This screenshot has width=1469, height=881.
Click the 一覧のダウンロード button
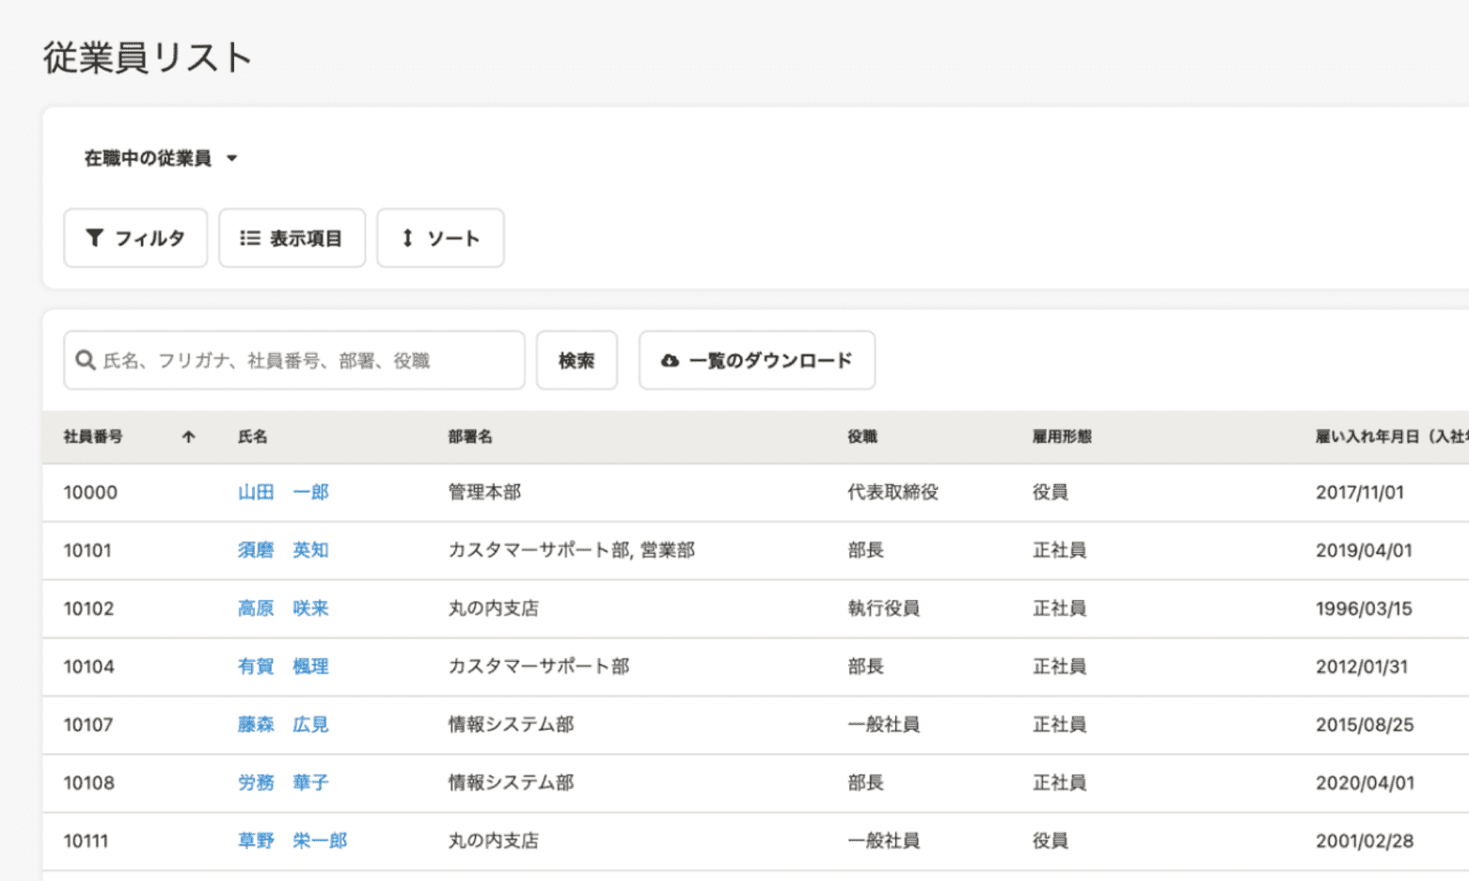(757, 360)
